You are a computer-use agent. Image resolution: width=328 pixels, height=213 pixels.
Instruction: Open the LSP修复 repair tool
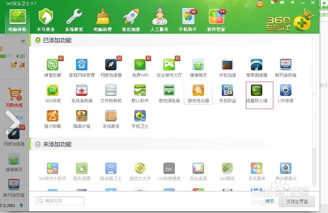pos(286,93)
